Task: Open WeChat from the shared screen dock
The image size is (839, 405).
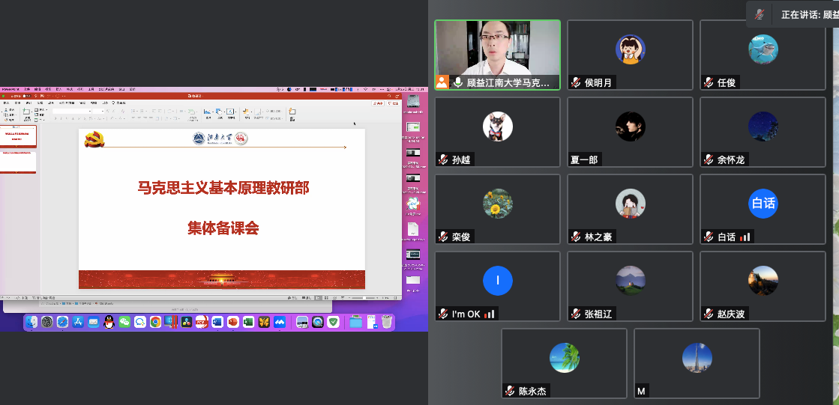Action: point(124,322)
